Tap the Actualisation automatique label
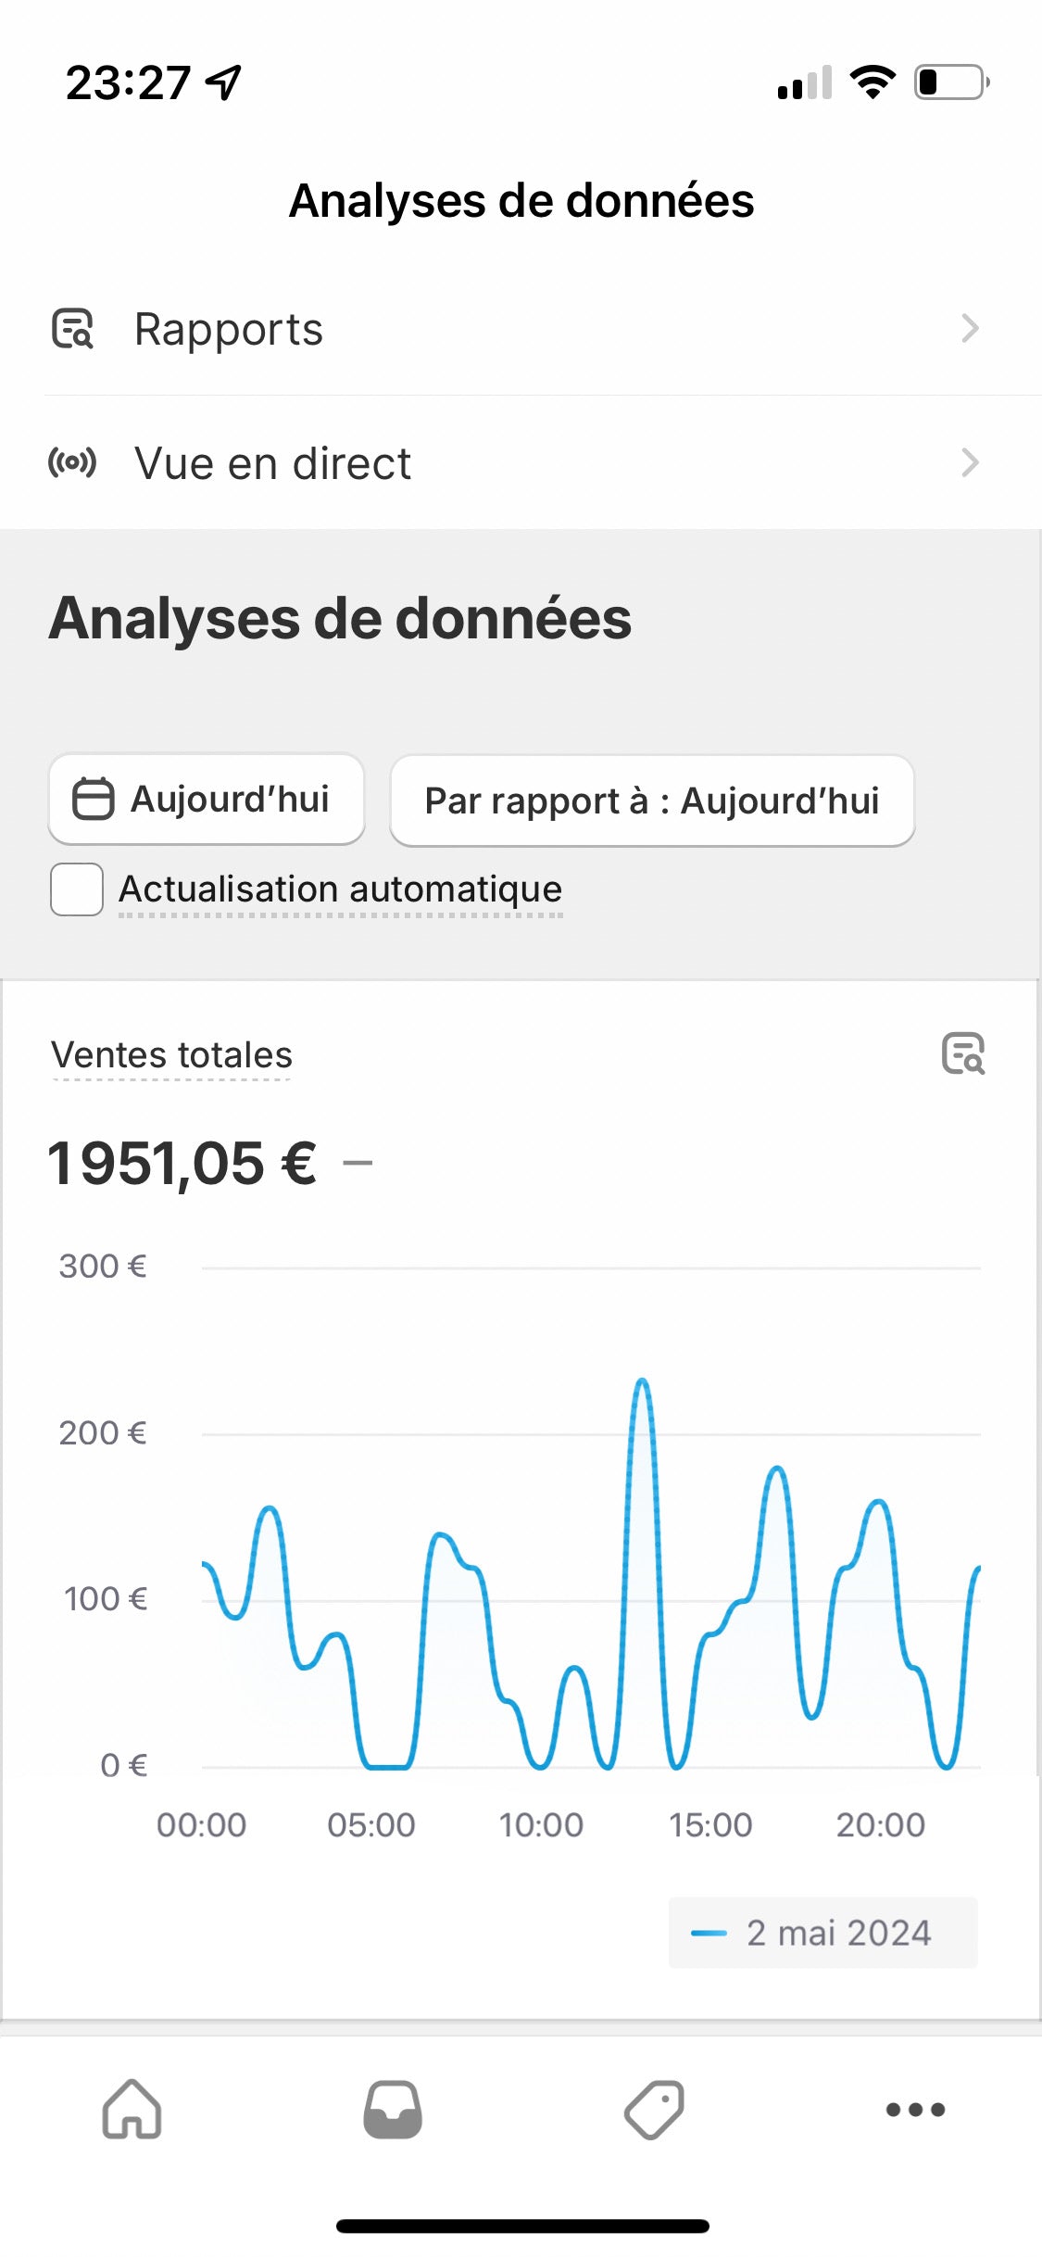 point(340,889)
